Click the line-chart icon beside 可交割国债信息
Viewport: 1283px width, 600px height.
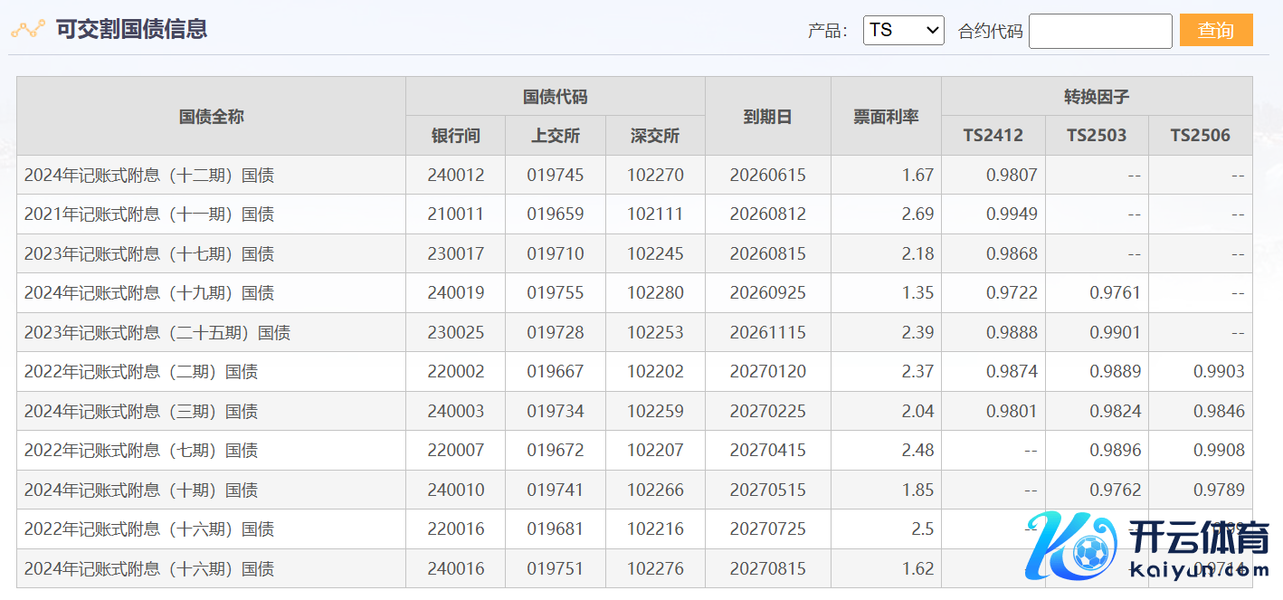(27, 30)
